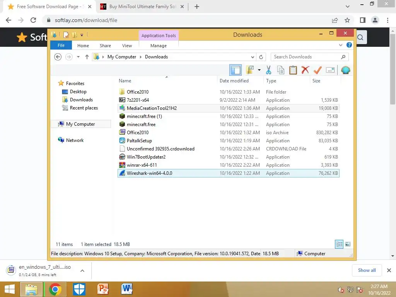Open PowerPoint from the taskbar

click(x=103, y=289)
